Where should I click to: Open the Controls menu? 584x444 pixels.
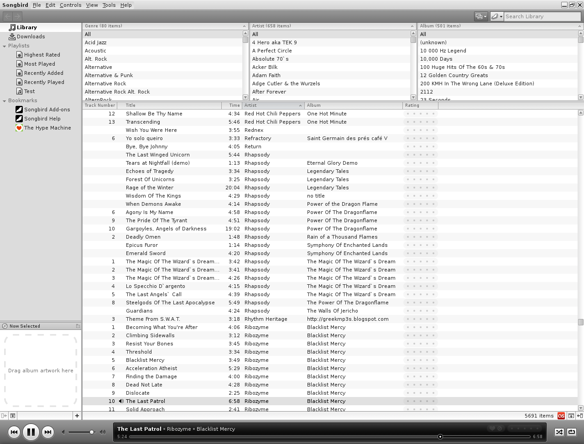pos(70,5)
